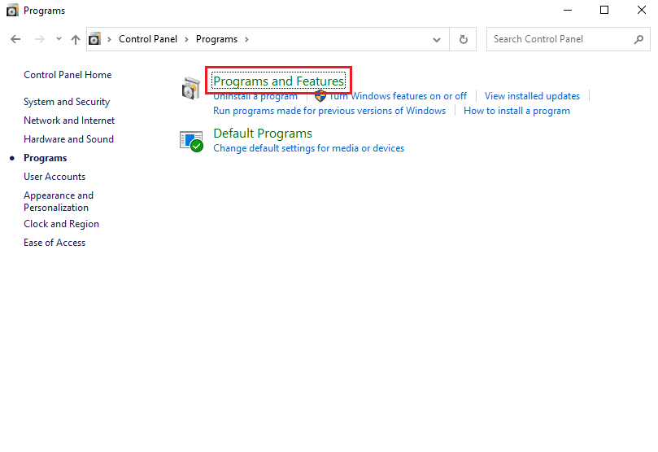Select Programs breadcrumb in address bar
This screenshot has width=658, height=452.
[x=216, y=39]
